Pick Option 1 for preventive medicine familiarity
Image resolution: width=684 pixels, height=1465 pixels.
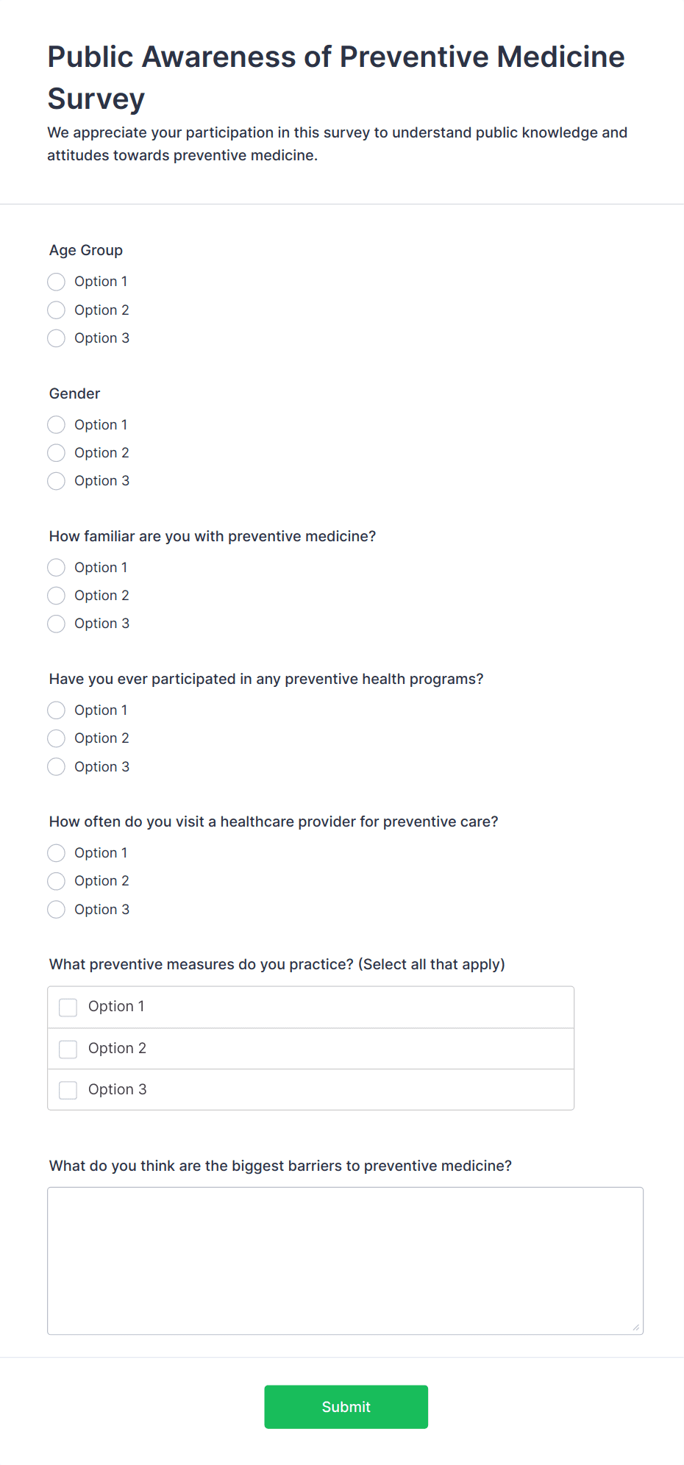tap(57, 568)
